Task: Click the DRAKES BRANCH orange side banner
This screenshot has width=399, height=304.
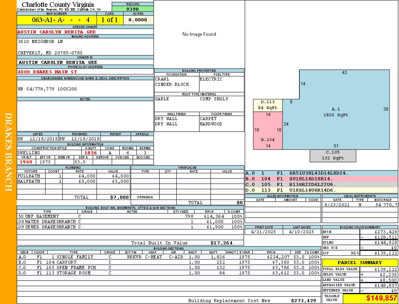Action: (8, 152)
